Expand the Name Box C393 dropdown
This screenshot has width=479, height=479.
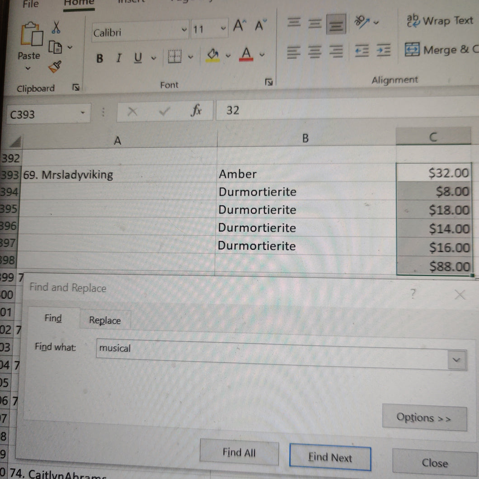[x=83, y=113]
